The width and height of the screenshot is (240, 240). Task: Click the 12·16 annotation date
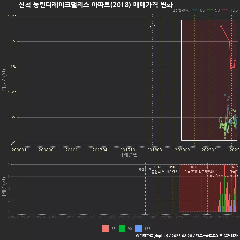click(x=172, y=167)
